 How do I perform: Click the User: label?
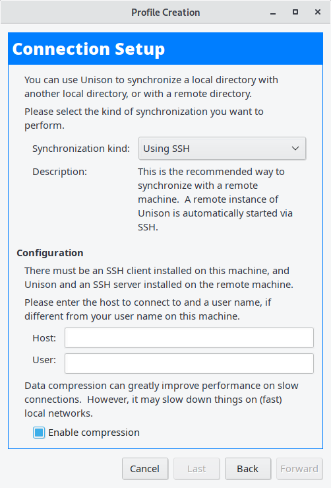[x=44, y=360]
